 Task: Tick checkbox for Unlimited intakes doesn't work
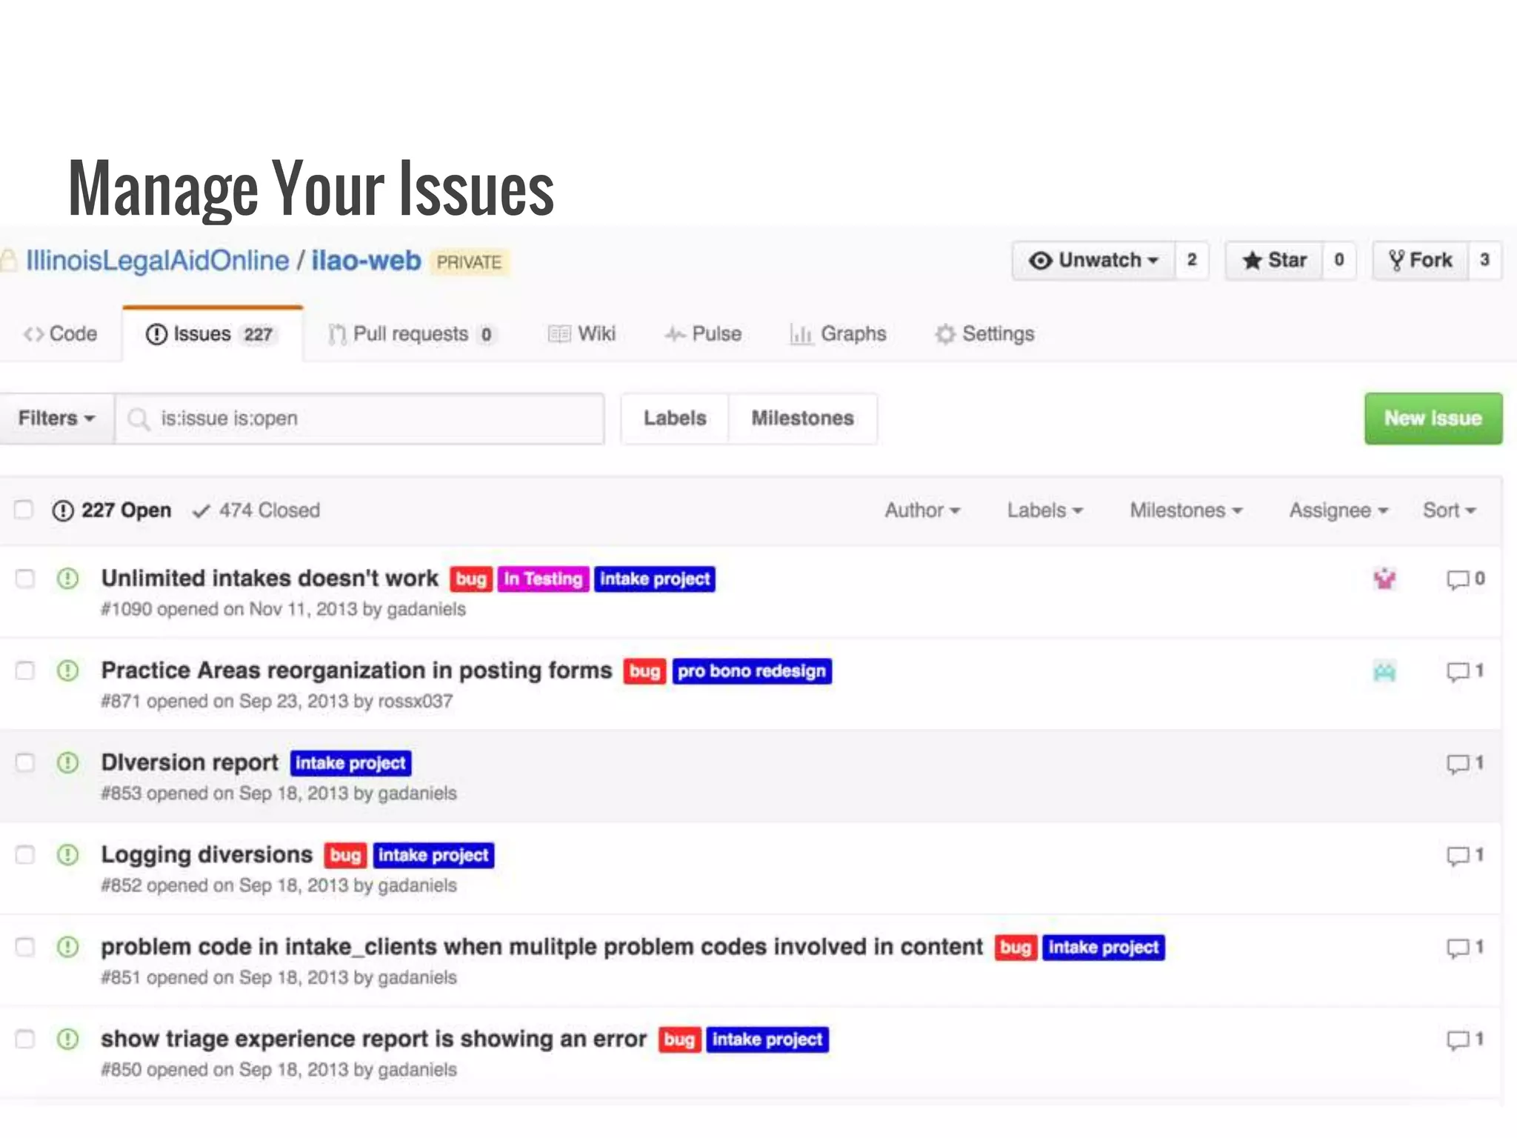(x=25, y=579)
